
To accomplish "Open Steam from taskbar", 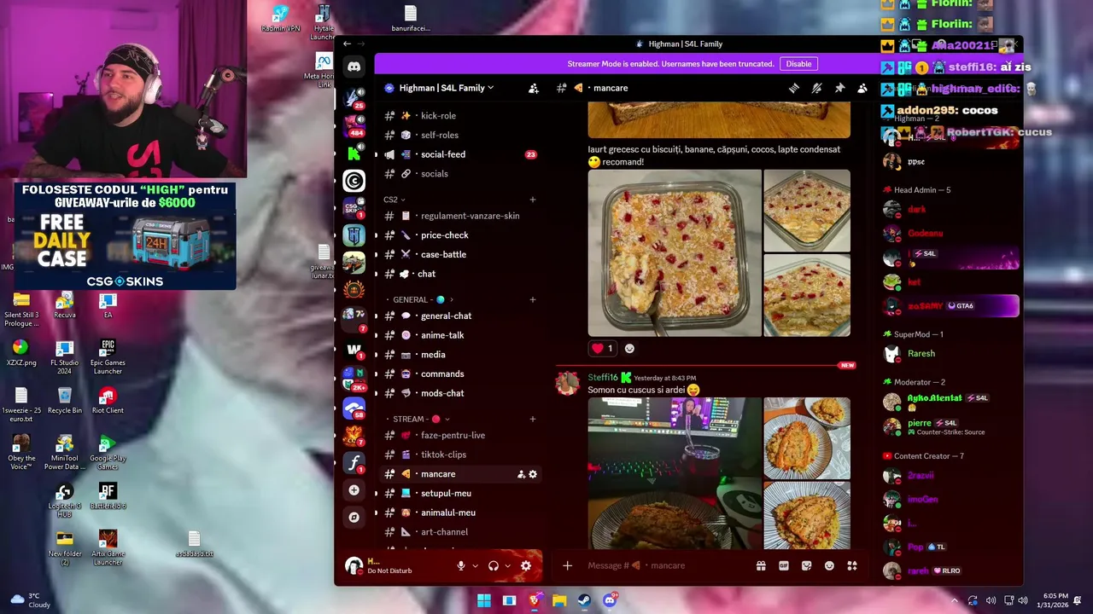I will click(x=584, y=600).
